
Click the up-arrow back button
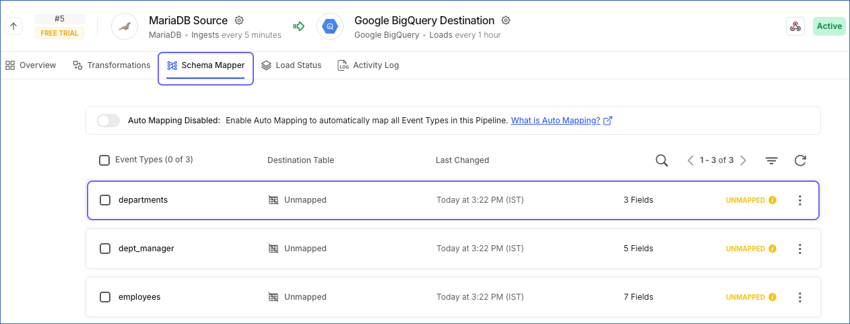14,26
